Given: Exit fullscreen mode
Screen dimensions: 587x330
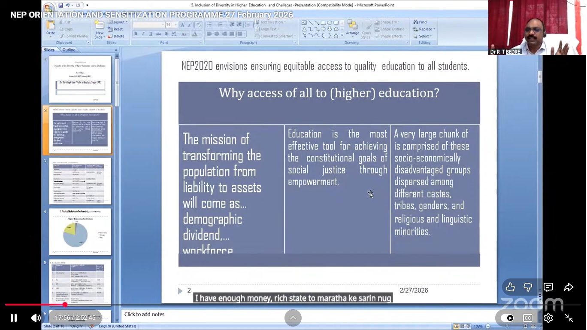Looking at the screenshot, I should point(569,318).
